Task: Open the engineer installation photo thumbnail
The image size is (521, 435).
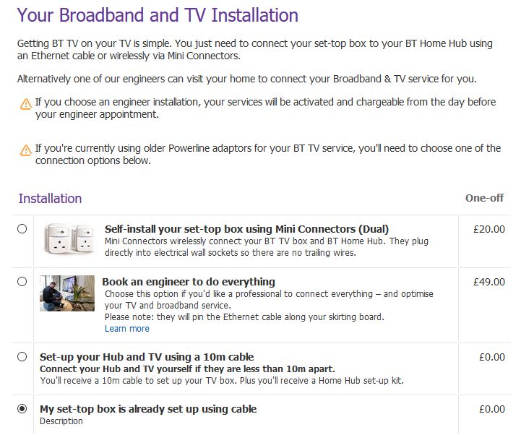Action: click(68, 293)
